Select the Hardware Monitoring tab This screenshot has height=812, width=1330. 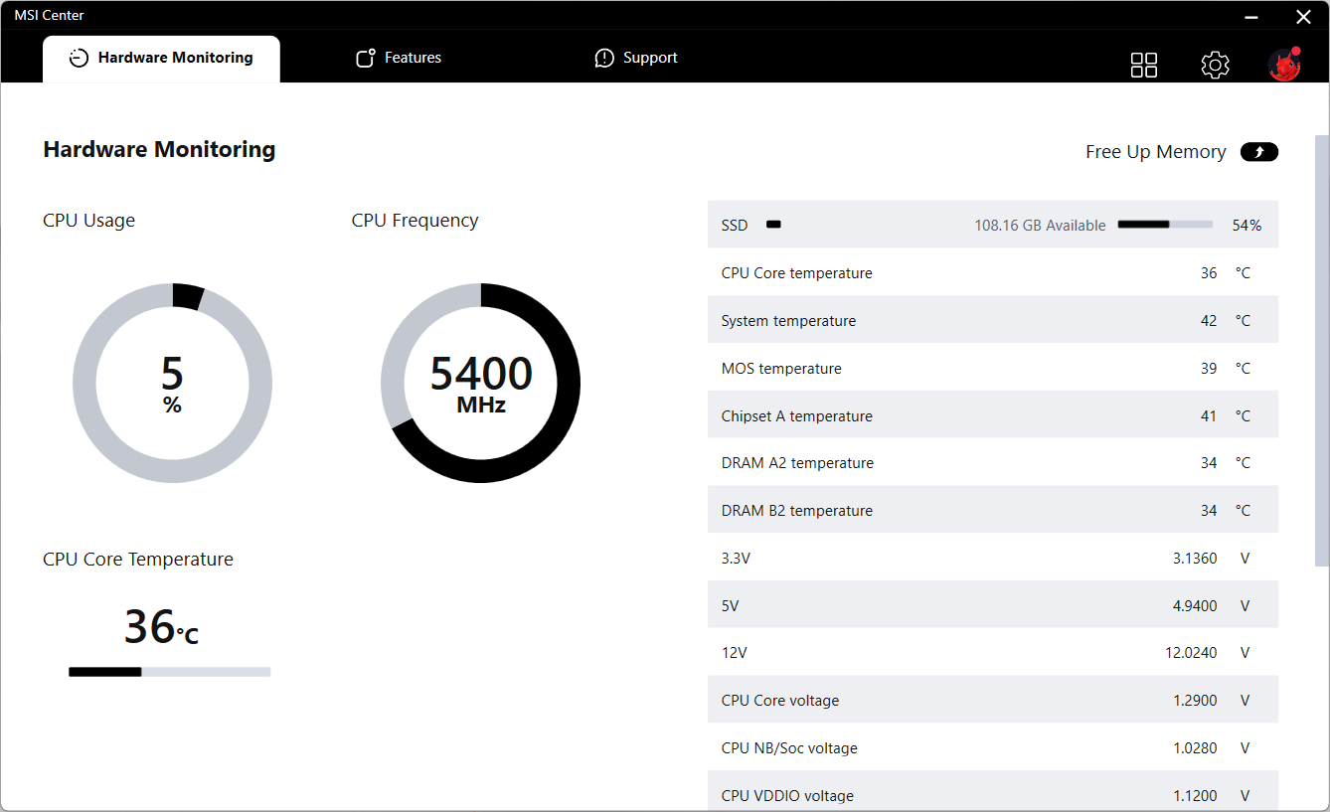click(x=161, y=59)
